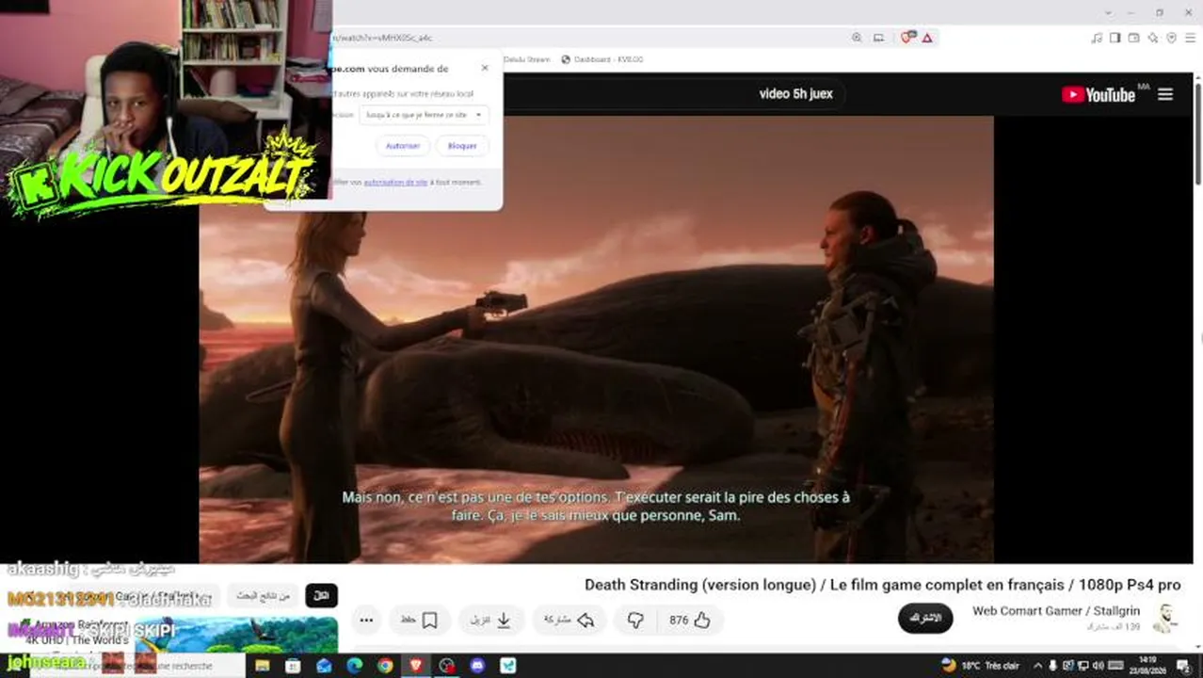Click the Brave Rewards triangle icon
Screen dimensions: 1203x678
(x=927, y=38)
